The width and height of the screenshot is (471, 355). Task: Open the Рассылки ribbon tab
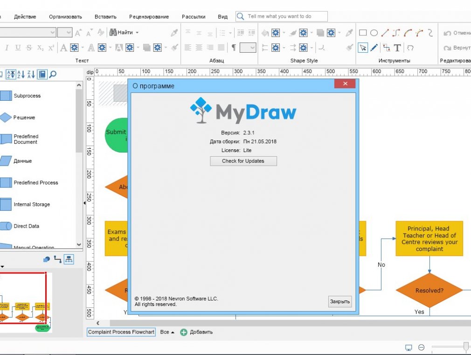[194, 17]
